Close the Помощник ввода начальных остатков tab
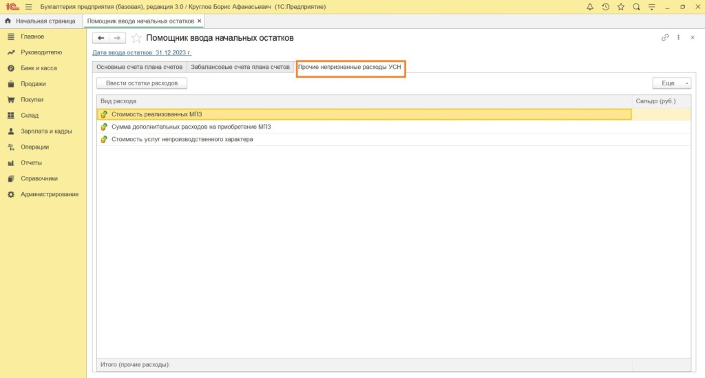 click(x=200, y=21)
